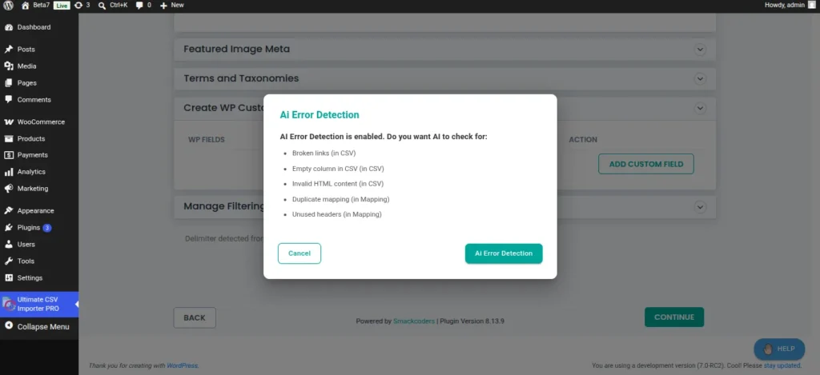Click the WP FIELDS column header
The width and height of the screenshot is (820, 375).
[x=206, y=140]
